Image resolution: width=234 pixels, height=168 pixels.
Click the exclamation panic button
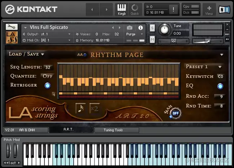point(173,9)
